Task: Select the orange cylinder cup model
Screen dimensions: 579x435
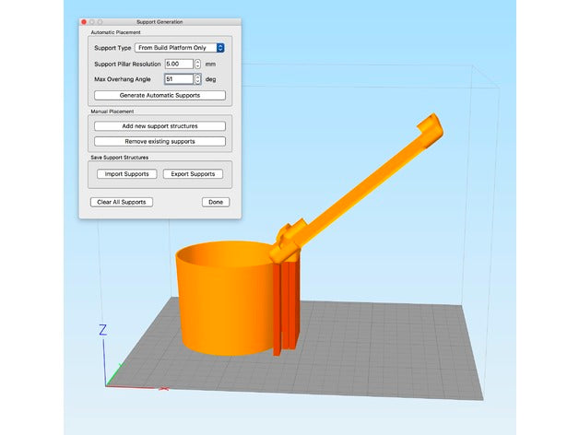Action: point(225,300)
